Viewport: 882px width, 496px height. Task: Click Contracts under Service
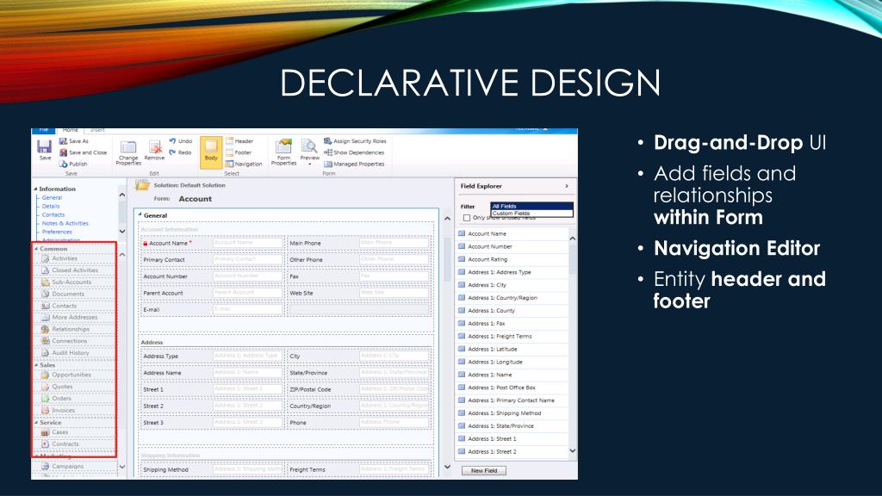(x=65, y=443)
